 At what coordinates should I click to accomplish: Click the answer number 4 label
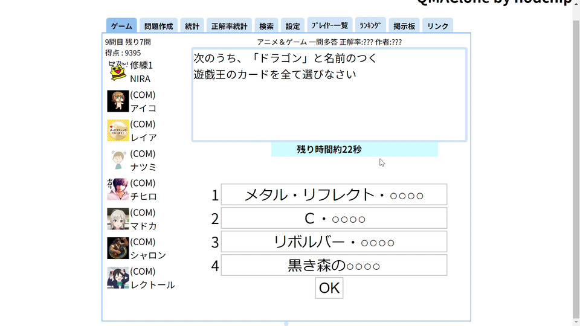coord(215,266)
